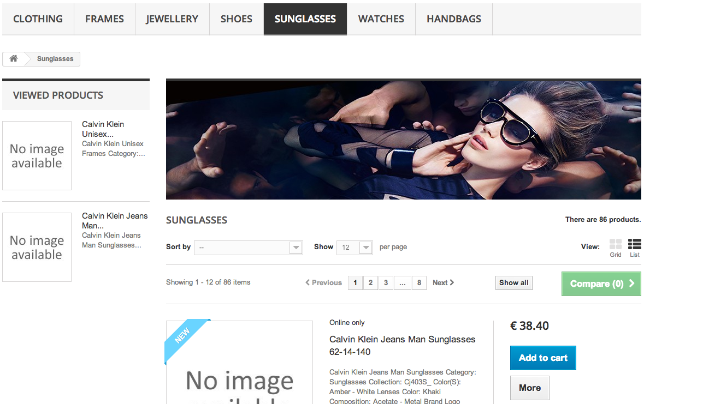Screen dimensions: 703x404
Task: Select current page 1 in pagination
Action: pyautogui.click(x=355, y=283)
